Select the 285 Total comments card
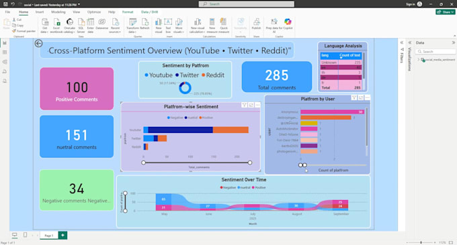The image size is (457, 245). pyautogui.click(x=277, y=77)
